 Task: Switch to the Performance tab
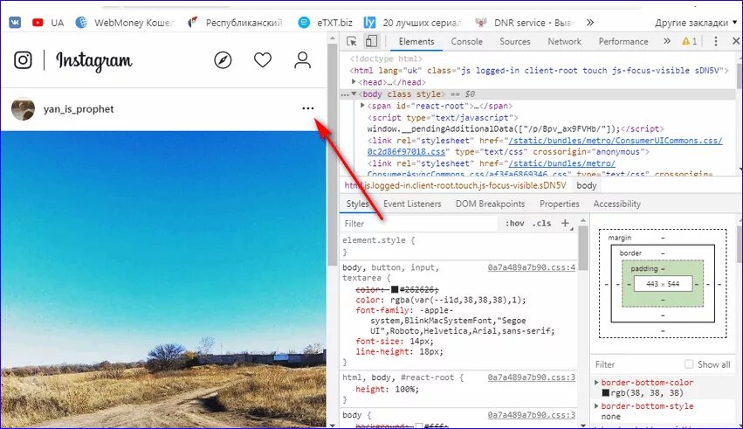point(623,42)
